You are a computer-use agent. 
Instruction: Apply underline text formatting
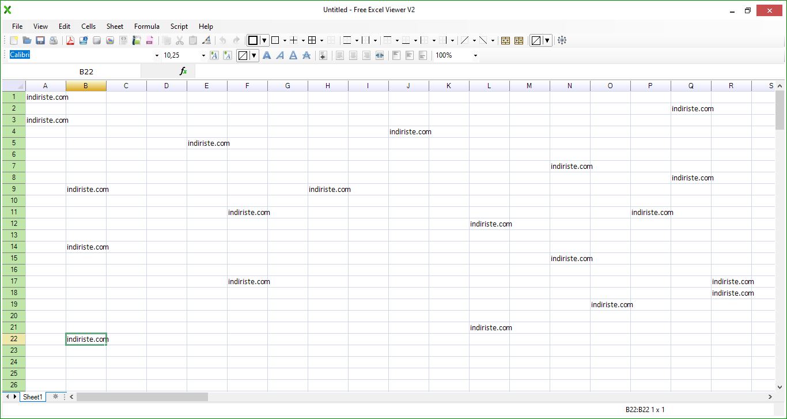click(293, 55)
